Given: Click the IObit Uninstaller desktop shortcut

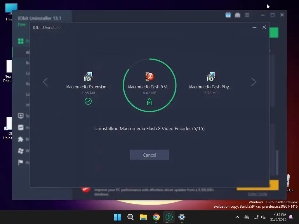Looking at the screenshot, I should [x=8, y=128].
